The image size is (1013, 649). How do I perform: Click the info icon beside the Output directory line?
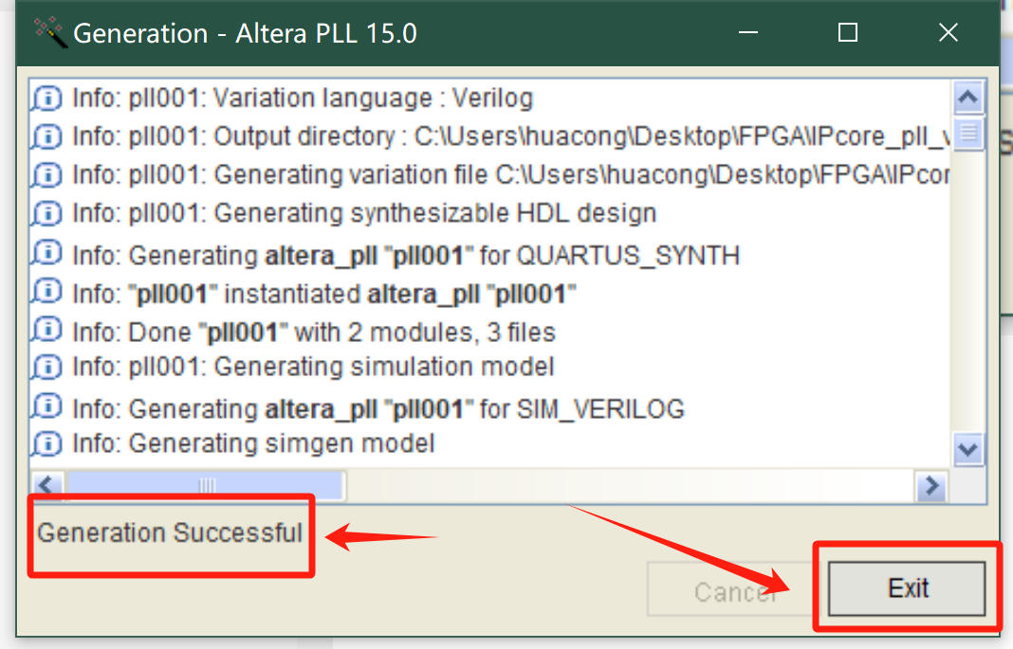[47, 136]
